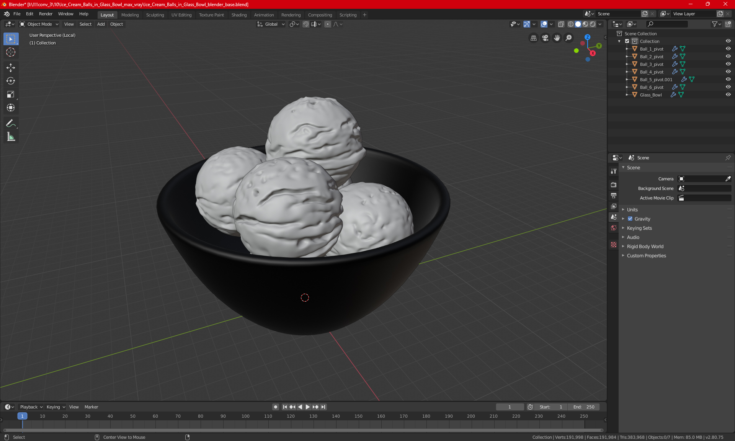
Task: Select the Move tool
Action: pyautogui.click(x=11, y=68)
